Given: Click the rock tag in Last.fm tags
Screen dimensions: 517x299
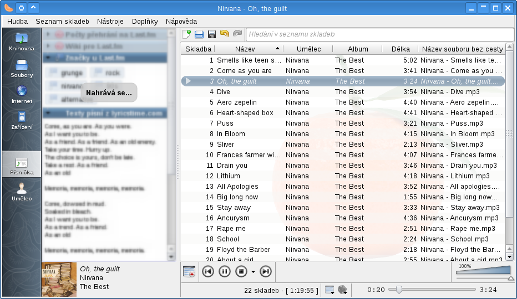Looking at the screenshot, I should (x=107, y=73).
